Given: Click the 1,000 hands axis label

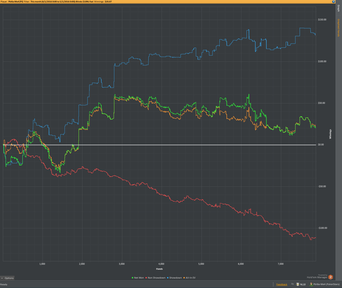Looking at the screenshot, I should (x=43, y=264).
